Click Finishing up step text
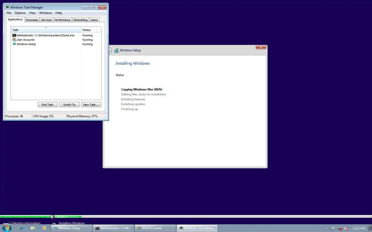The image size is (372, 232). point(129,109)
